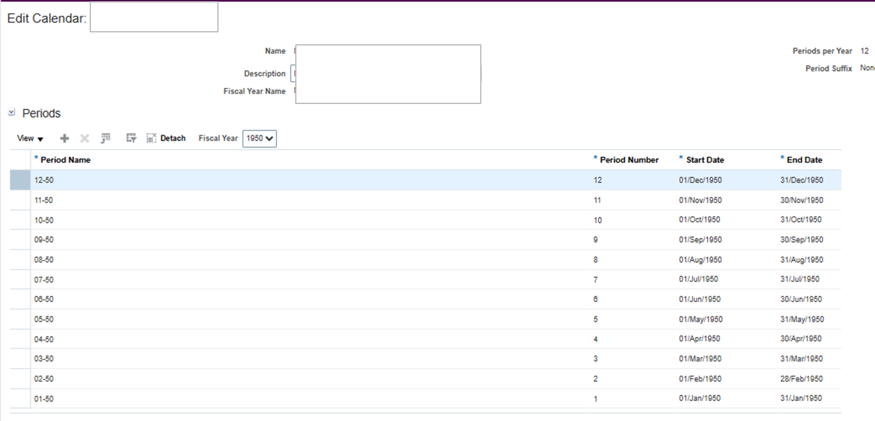Image resolution: width=875 pixels, height=421 pixels.
Task: Select period name 11-50
Action: [44, 200]
